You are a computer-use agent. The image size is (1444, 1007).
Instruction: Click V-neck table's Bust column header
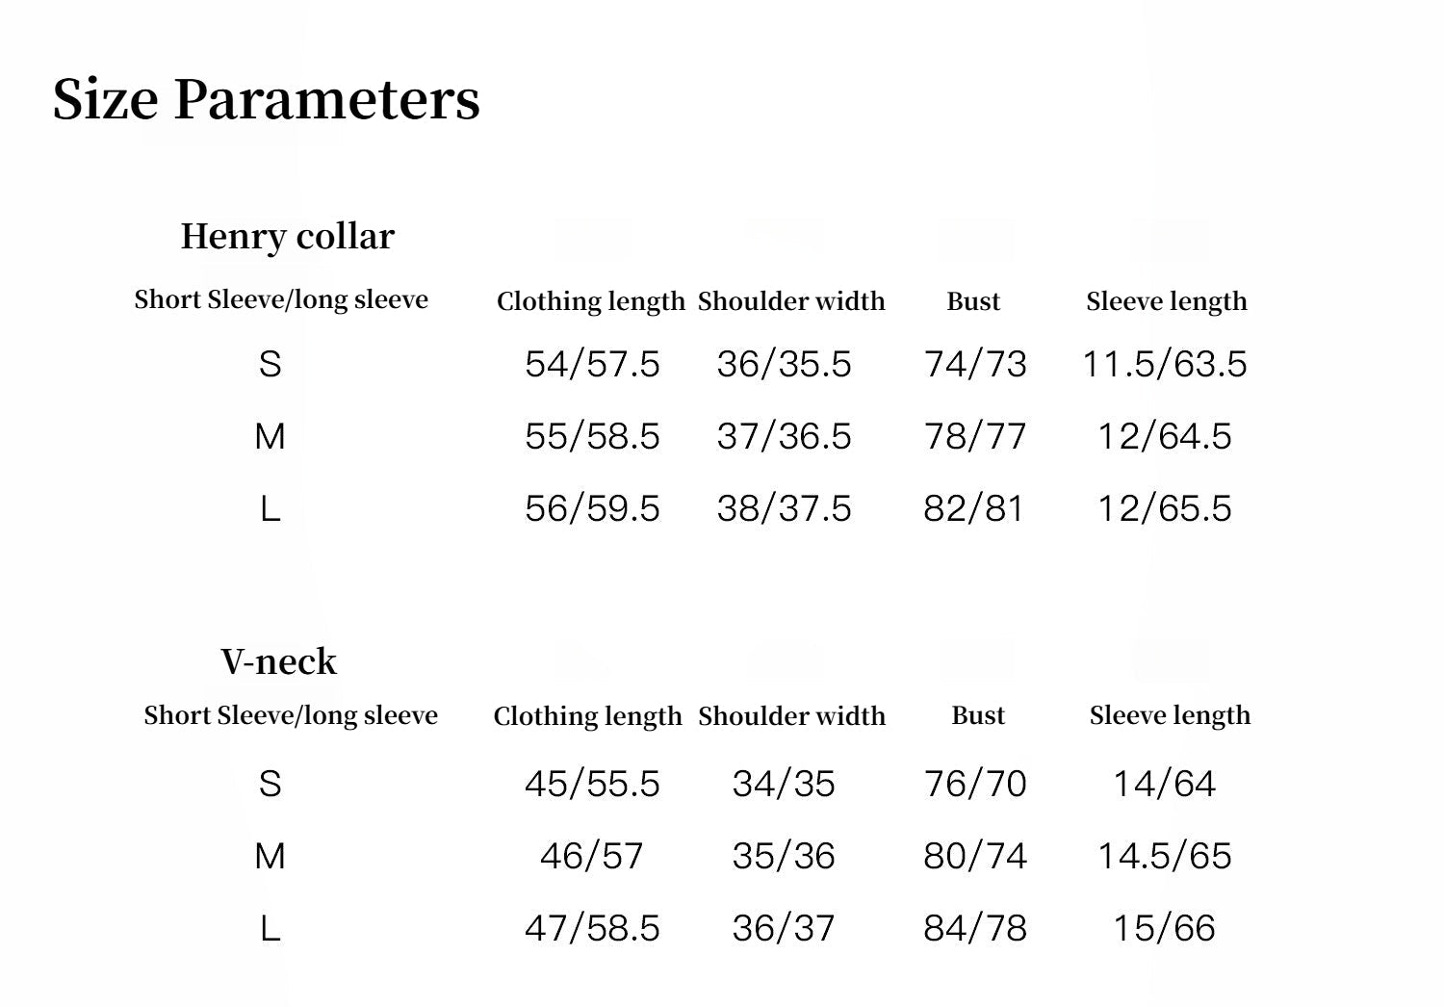tap(977, 715)
